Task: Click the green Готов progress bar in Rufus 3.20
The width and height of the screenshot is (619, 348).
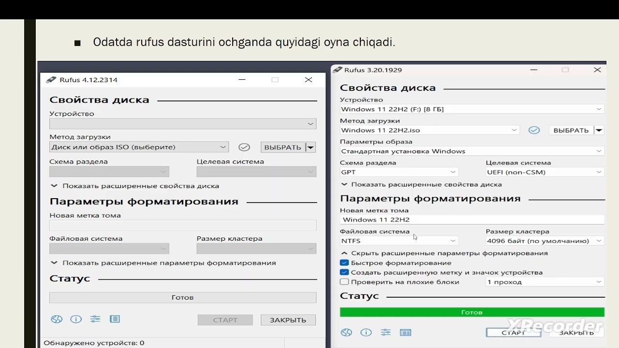Action: tap(472, 312)
